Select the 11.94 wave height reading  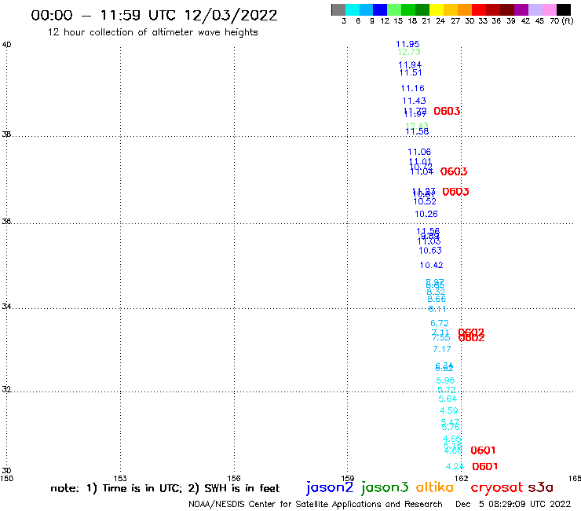click(410, 65)
